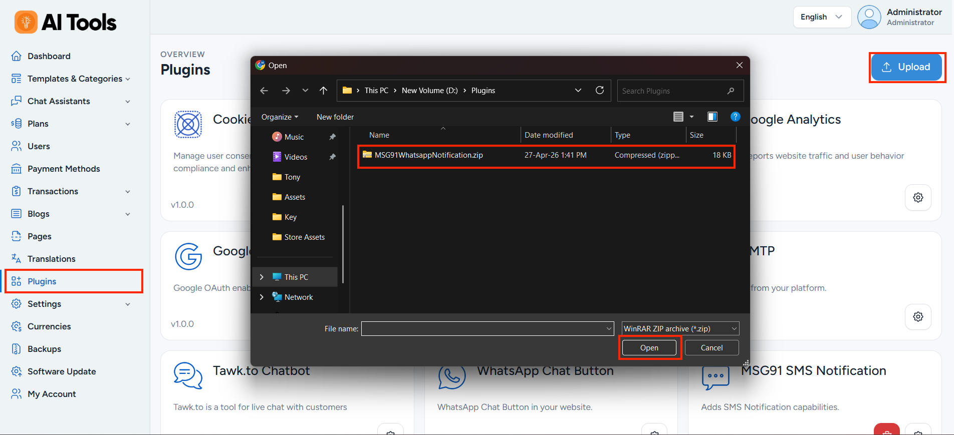This screenshot has width=954, height=435.
Task: Go up one folder level
Action: coord(324,91)
